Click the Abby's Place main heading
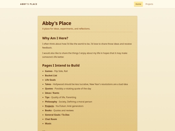The height and width of the screenshot is (131, 175). point(57,23)
